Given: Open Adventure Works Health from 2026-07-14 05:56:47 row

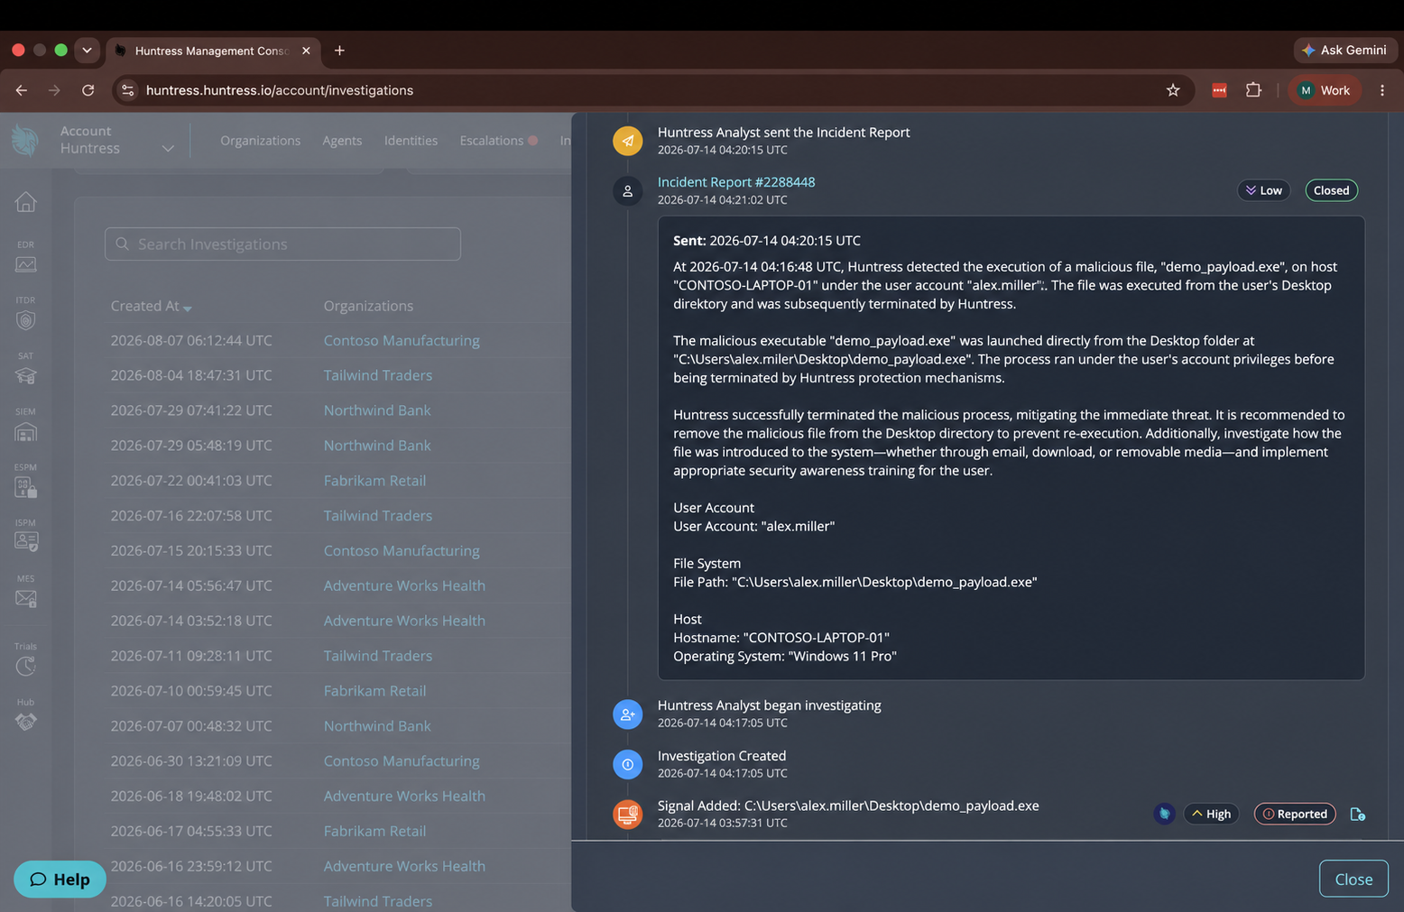Looking at the screenshot, I should [404, 585].
